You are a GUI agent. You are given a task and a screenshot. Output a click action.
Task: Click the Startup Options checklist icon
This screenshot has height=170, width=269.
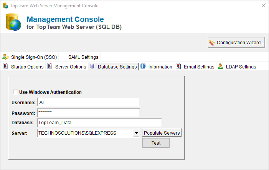(6, 66)
